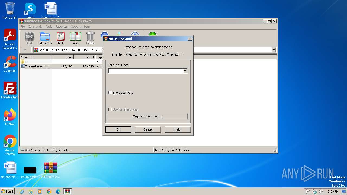Image resolution: width=347 pixels, height=195 pixels.
Task: Open the Options menu
Action: (x=76, y=27)
